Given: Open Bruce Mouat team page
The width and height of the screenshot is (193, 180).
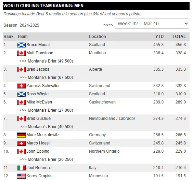Looking at the screenshot, I should pos(38,45).
